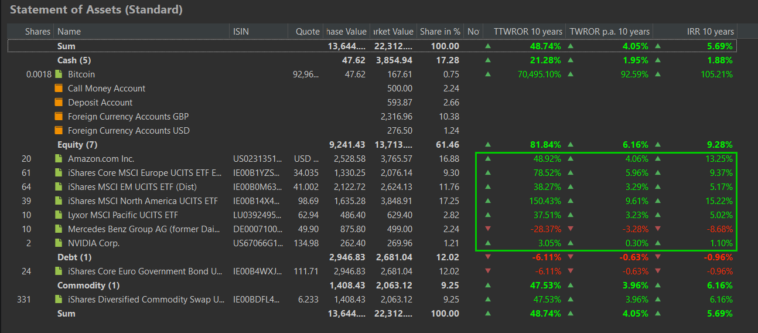
Task: Click the iShares Core MSCI Europe icon
Action: [x=58, y=173]
